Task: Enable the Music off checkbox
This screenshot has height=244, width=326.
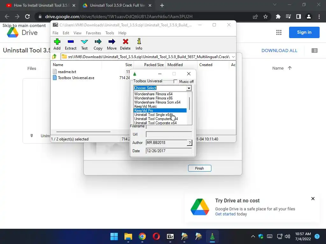Action: [175, 81]
